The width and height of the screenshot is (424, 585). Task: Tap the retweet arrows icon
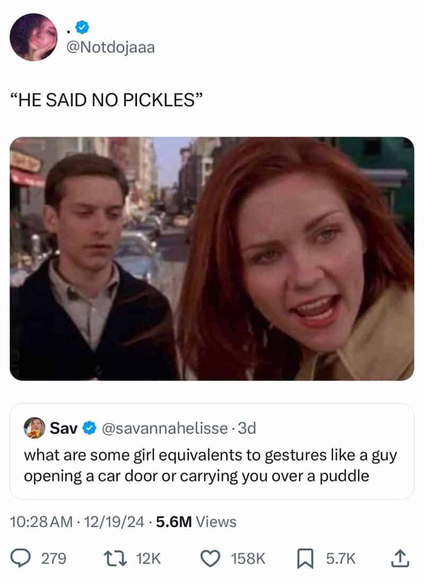click(x=115, y=558)
